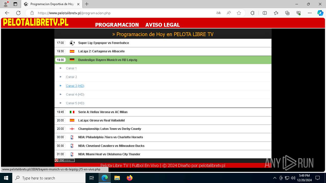Image resolution: width=326 pixels, height=183 pixels.
Task: Expand NBA: Cleveland Cavaliers vs Milwaukee Bucks
Action: (163, 146)
